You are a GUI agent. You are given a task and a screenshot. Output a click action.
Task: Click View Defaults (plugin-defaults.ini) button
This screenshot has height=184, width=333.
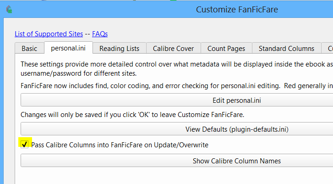point(177,129)
